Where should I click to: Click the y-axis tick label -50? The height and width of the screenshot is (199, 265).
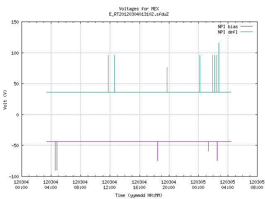click(x=15, y=146)
